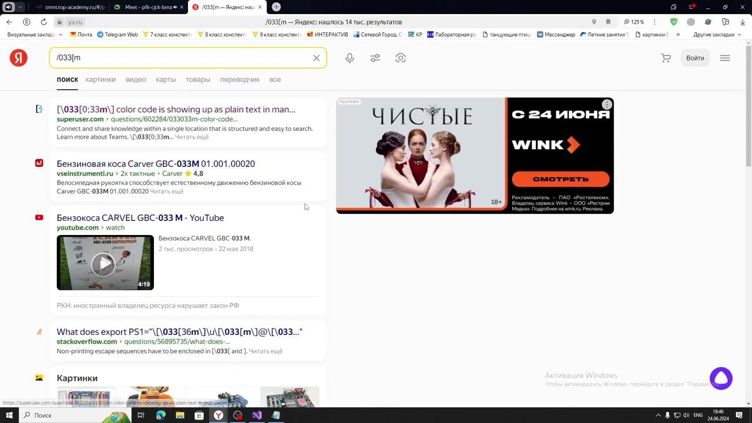
Task: Click Читать ещё on the Carver result
Action: 167,192
